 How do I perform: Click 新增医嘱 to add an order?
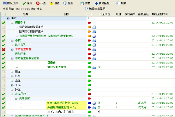tap(102, 3)
